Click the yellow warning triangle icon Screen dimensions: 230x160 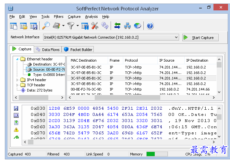(16, 129)
